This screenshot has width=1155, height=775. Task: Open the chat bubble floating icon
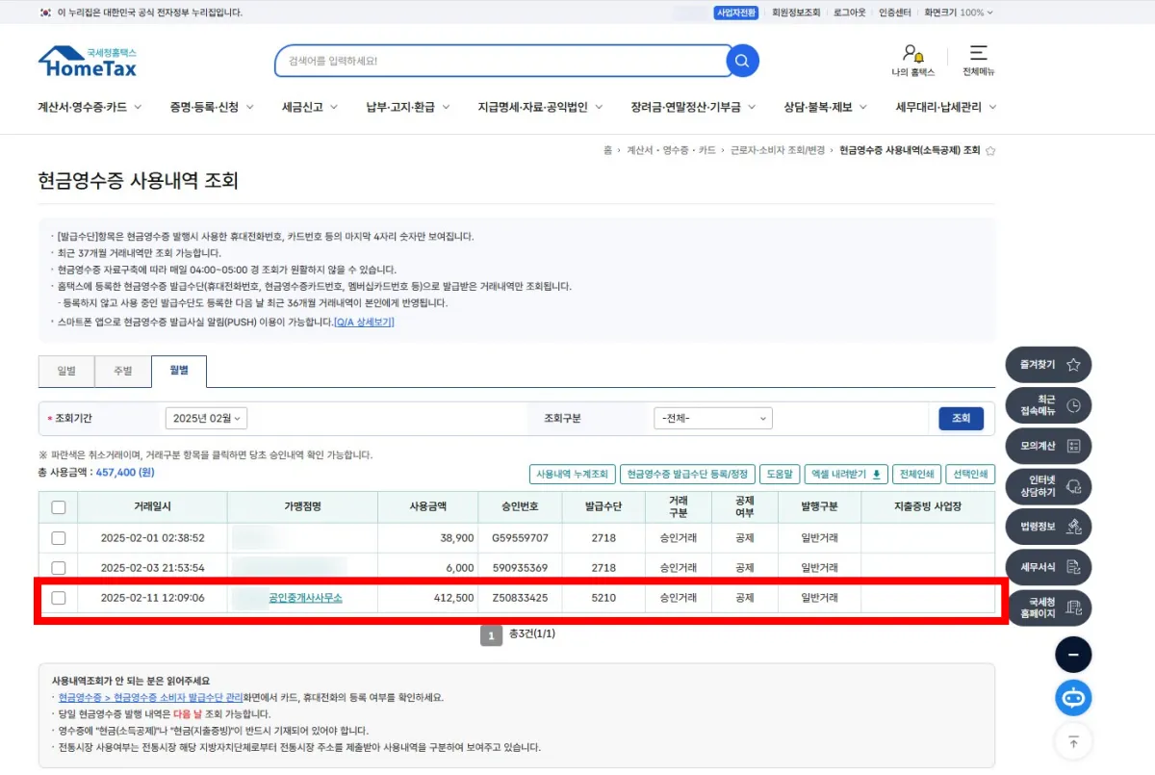coord(1073,698)
